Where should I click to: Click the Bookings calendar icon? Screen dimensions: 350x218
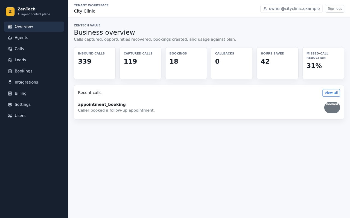click(x=10, y=71)
